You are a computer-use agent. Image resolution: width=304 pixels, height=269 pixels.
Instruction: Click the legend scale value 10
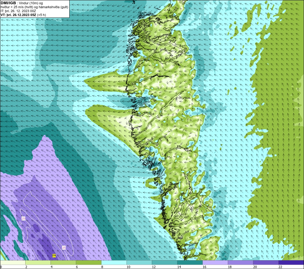[128, 267]
